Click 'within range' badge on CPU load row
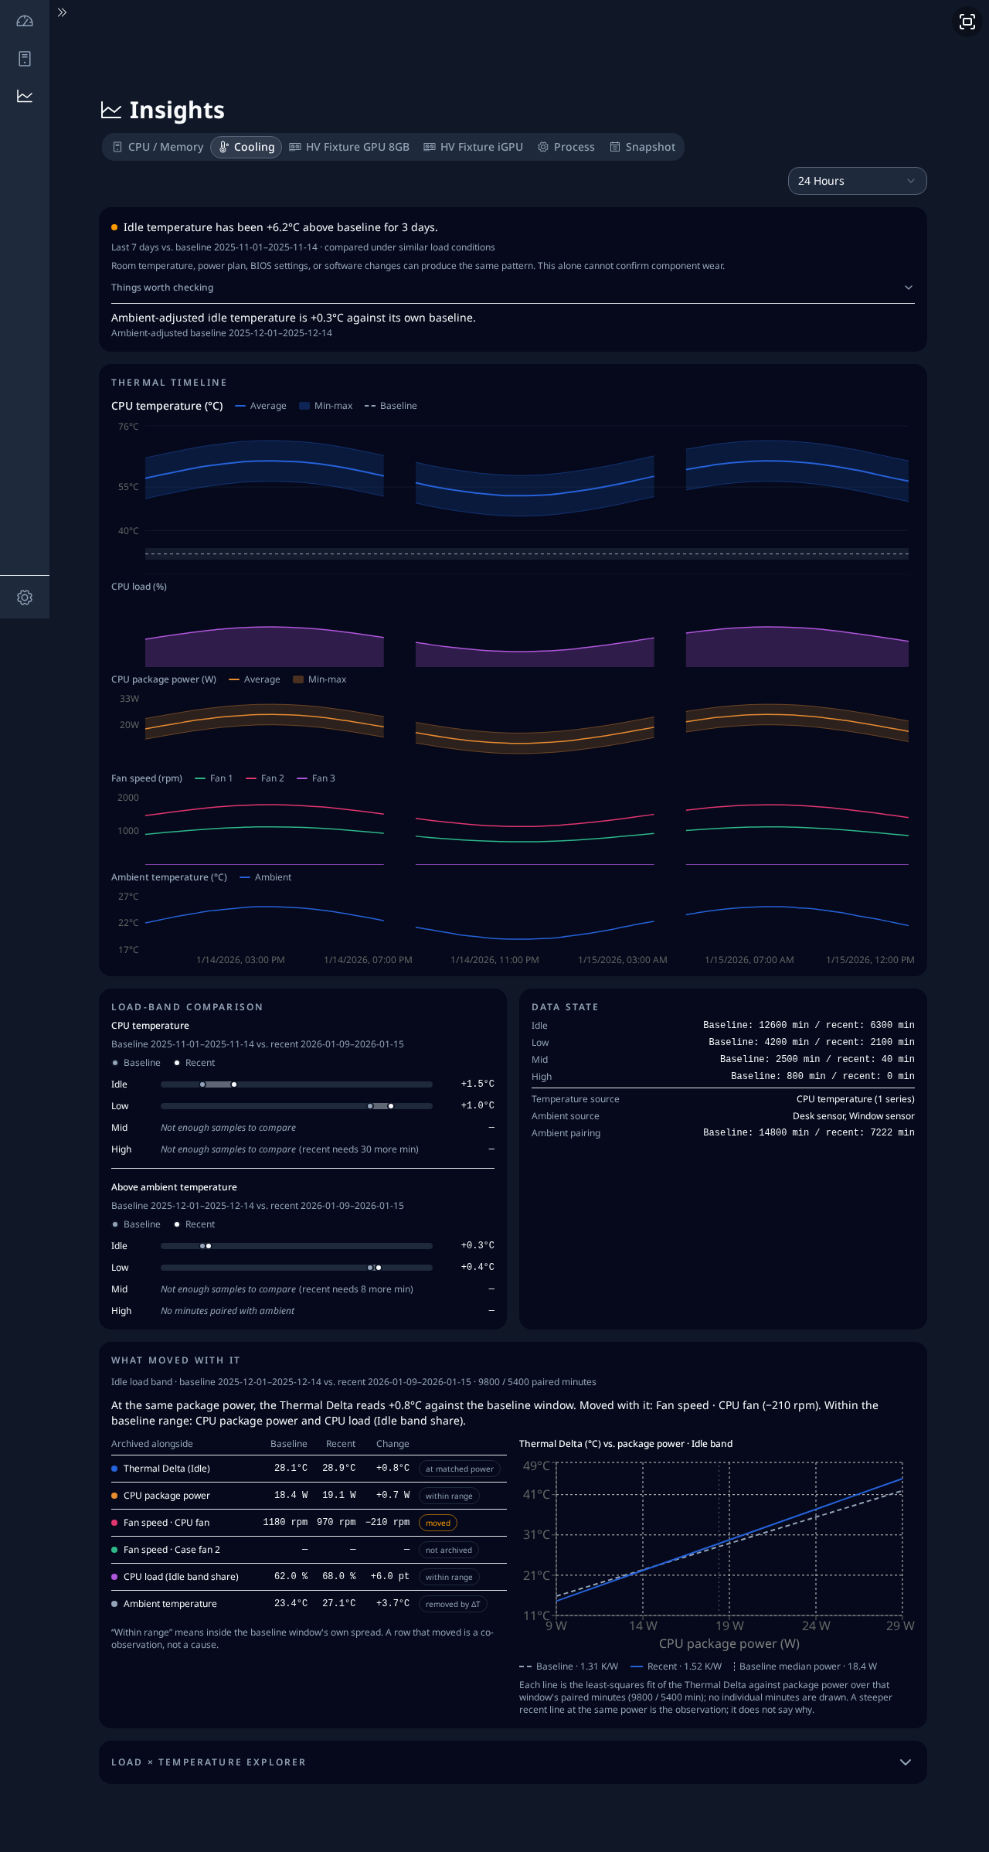This screenshot has height=1852, width=989. [x=449, y=1577]
